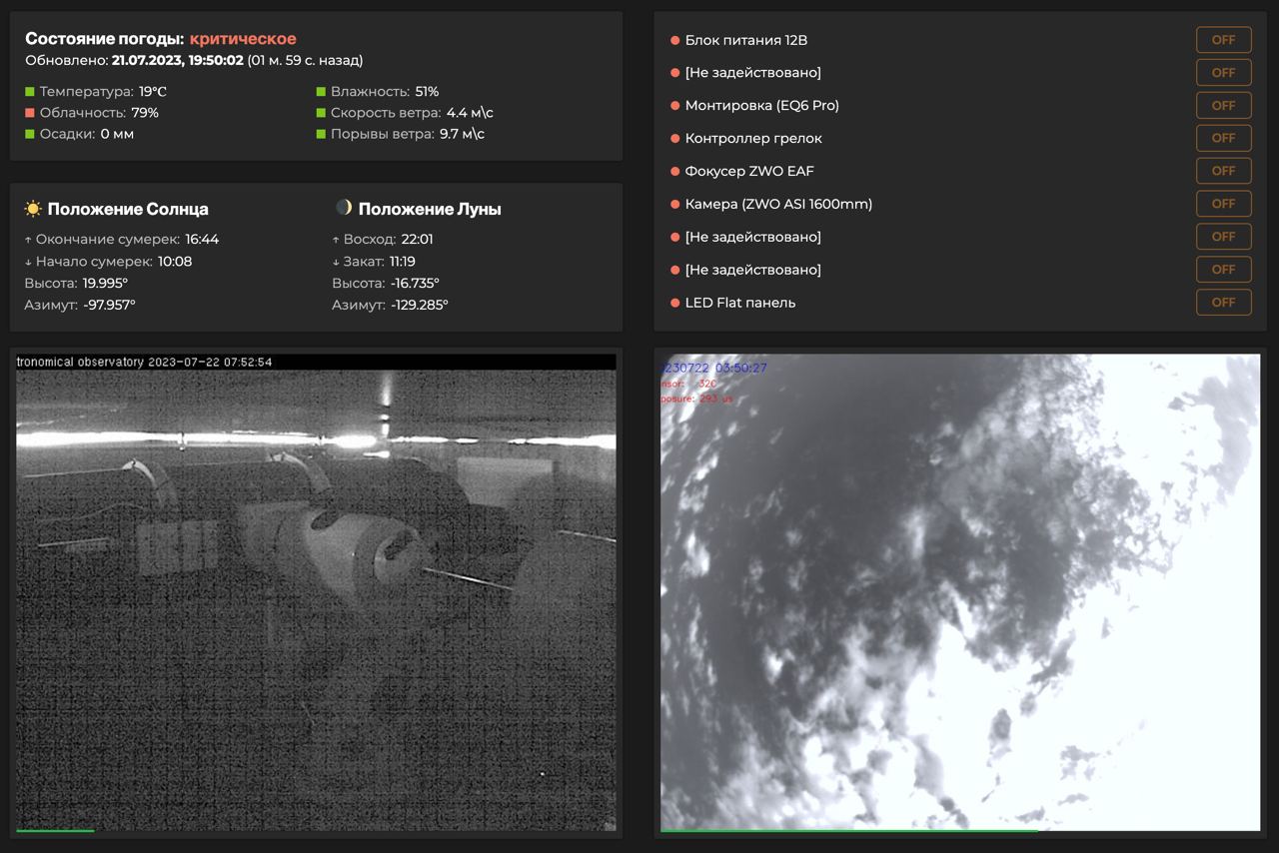Click humidity value 51%
This screenshot has width=1279, height=853.
pyautogui.click(x=428, y=92)
